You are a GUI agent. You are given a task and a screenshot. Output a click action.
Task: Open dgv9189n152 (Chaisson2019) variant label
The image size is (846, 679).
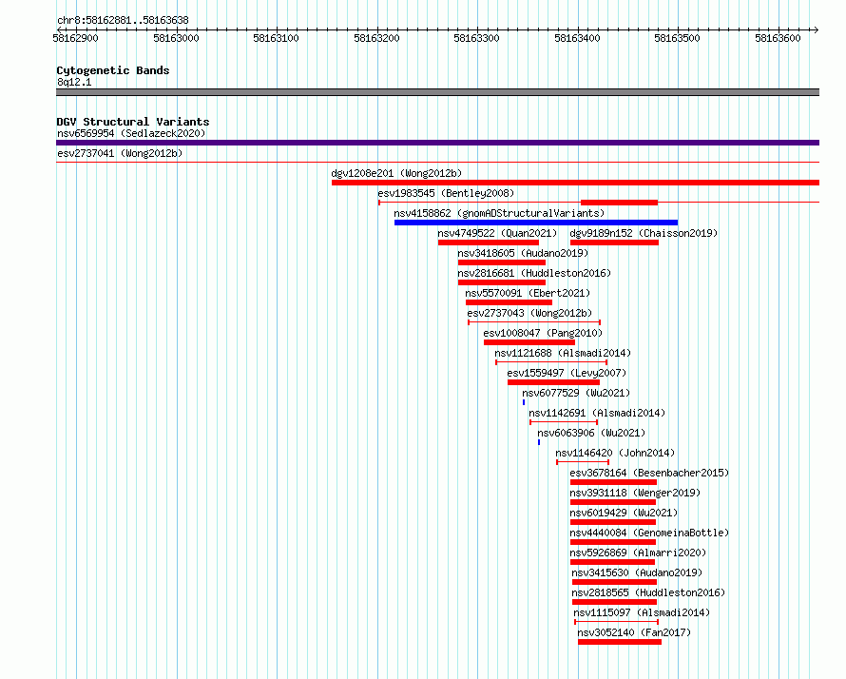tap(644, 233)
